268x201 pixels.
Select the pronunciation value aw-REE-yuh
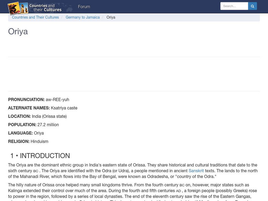coord(57,99)
